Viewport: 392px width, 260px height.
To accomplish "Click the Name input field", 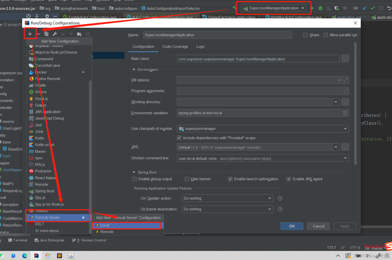I will (x=218, y=35).
